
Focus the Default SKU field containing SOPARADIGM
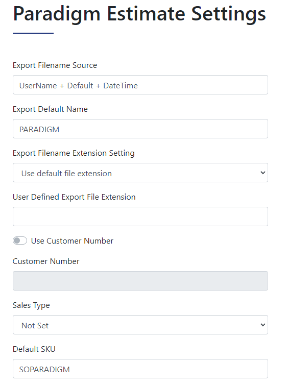click(x=140, y=369)
